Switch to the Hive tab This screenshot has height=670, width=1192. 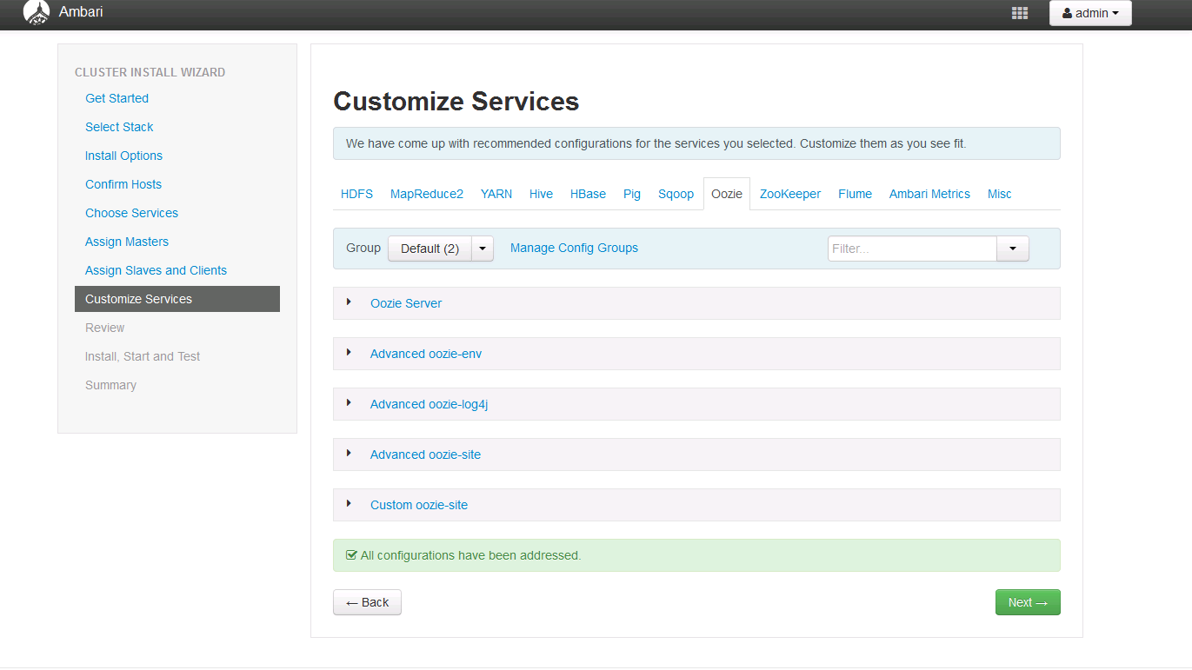tap(541, 194)
